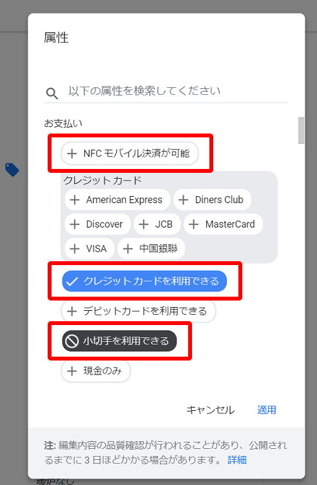The image size is (317, 485).
Task: Open the 詳細 link in the note
Action: pos(237,460)
